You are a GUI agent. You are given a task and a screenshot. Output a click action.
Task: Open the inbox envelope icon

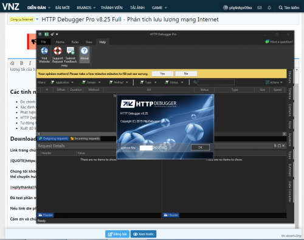click(x=260, y=8)
